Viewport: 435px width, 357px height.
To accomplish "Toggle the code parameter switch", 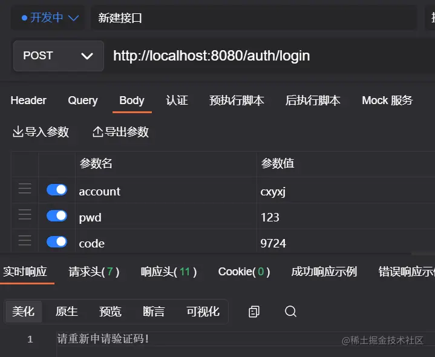I will [x=57, y=241].
